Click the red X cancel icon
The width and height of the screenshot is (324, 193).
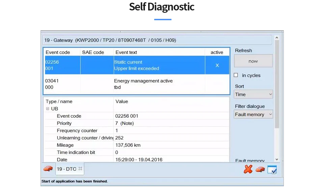pos(248,169)
